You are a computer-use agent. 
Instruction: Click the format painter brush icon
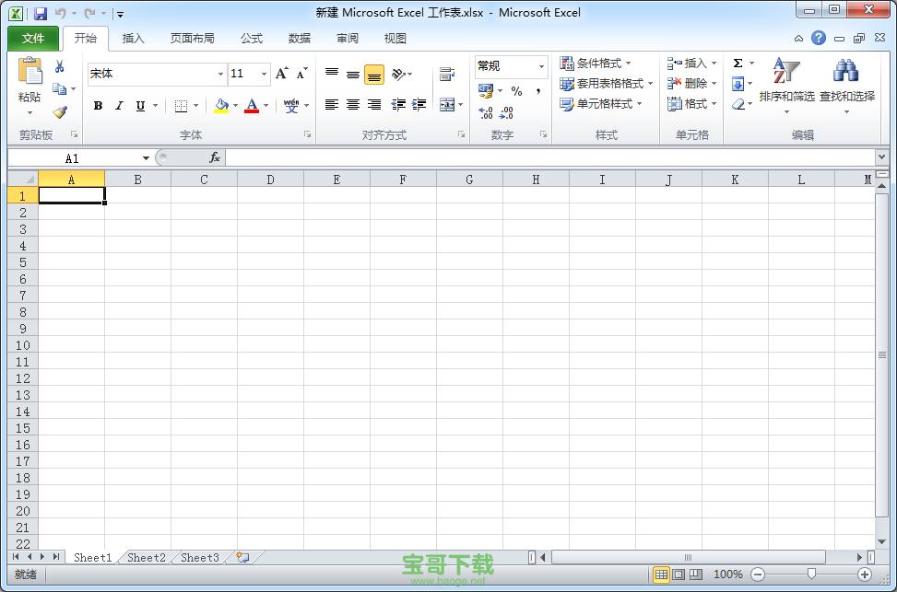pos(58,112)
